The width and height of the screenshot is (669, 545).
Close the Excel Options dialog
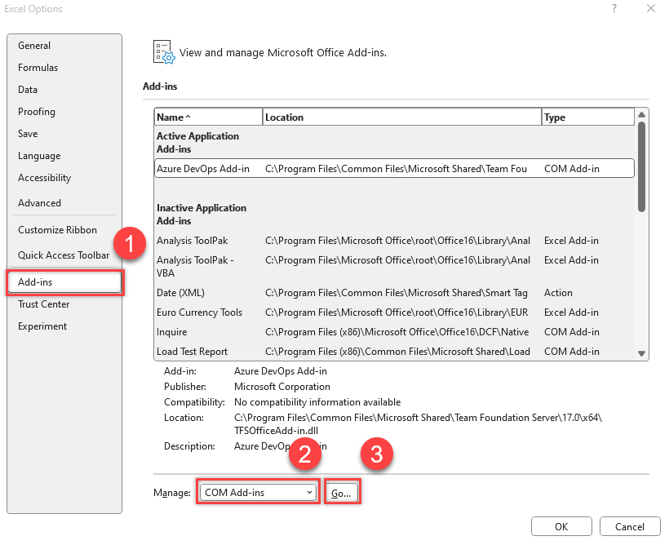point(651,8)
